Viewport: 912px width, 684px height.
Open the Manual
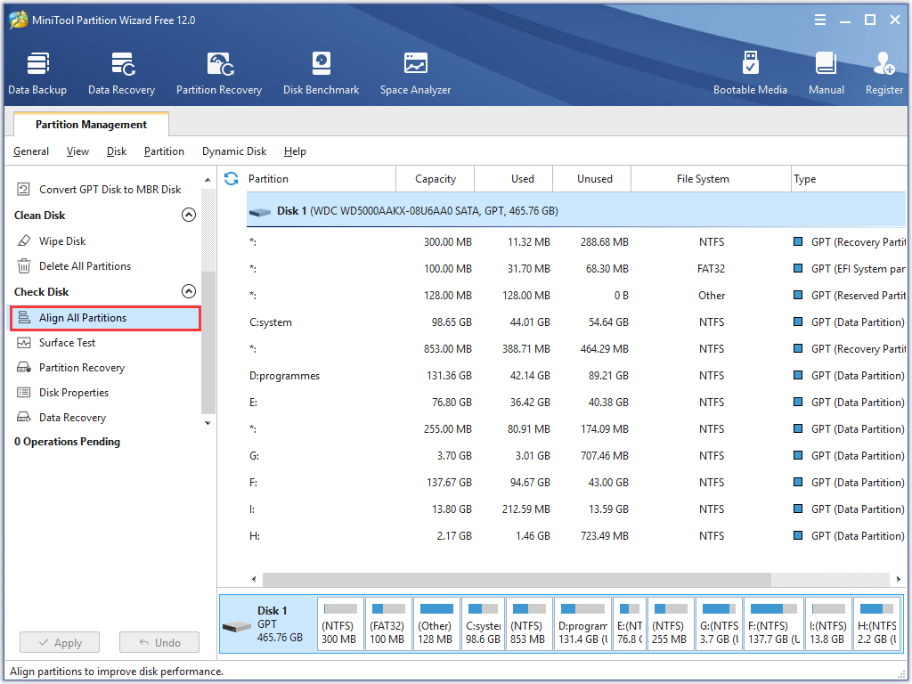pyautogui.click(x=826, y=73)
